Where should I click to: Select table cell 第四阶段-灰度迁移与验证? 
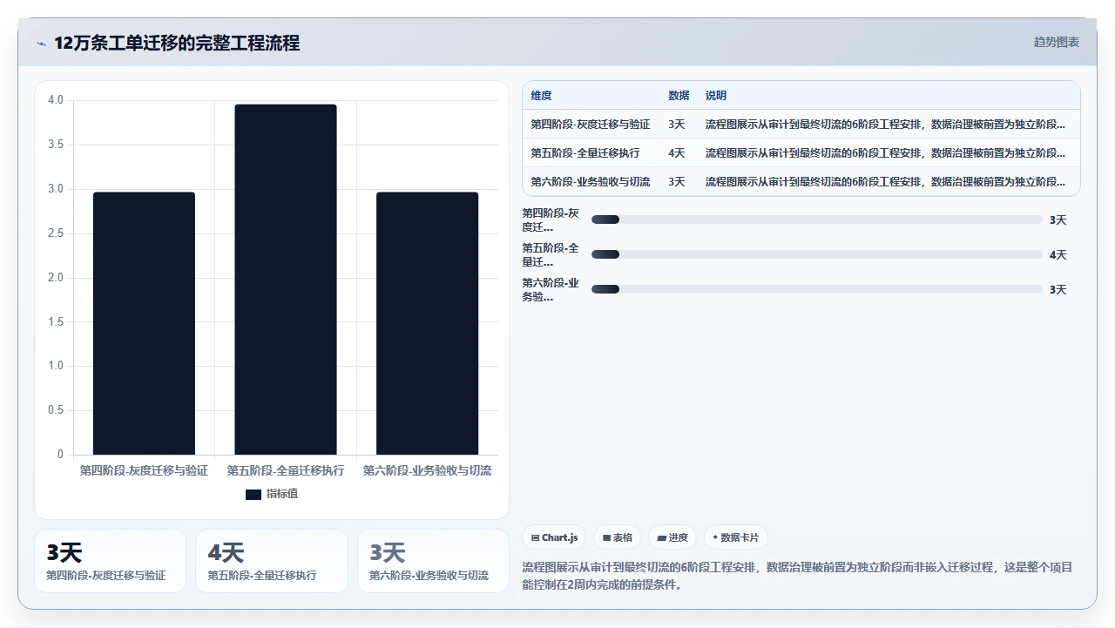[591, 125]
